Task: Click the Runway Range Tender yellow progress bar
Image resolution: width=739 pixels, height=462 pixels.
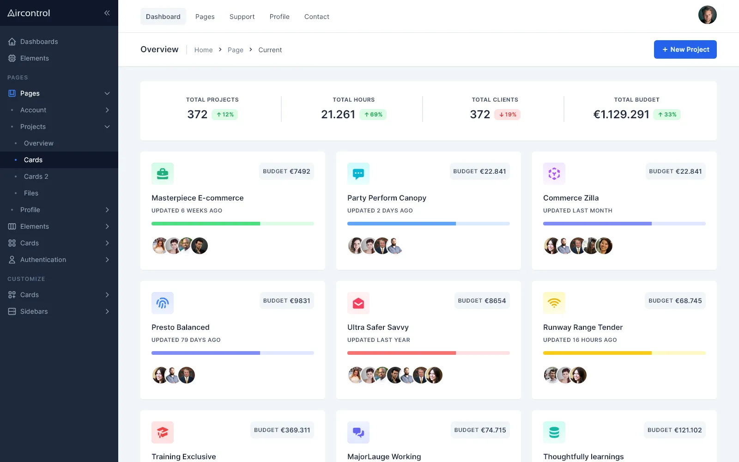Action: click(x=624, y=353)
